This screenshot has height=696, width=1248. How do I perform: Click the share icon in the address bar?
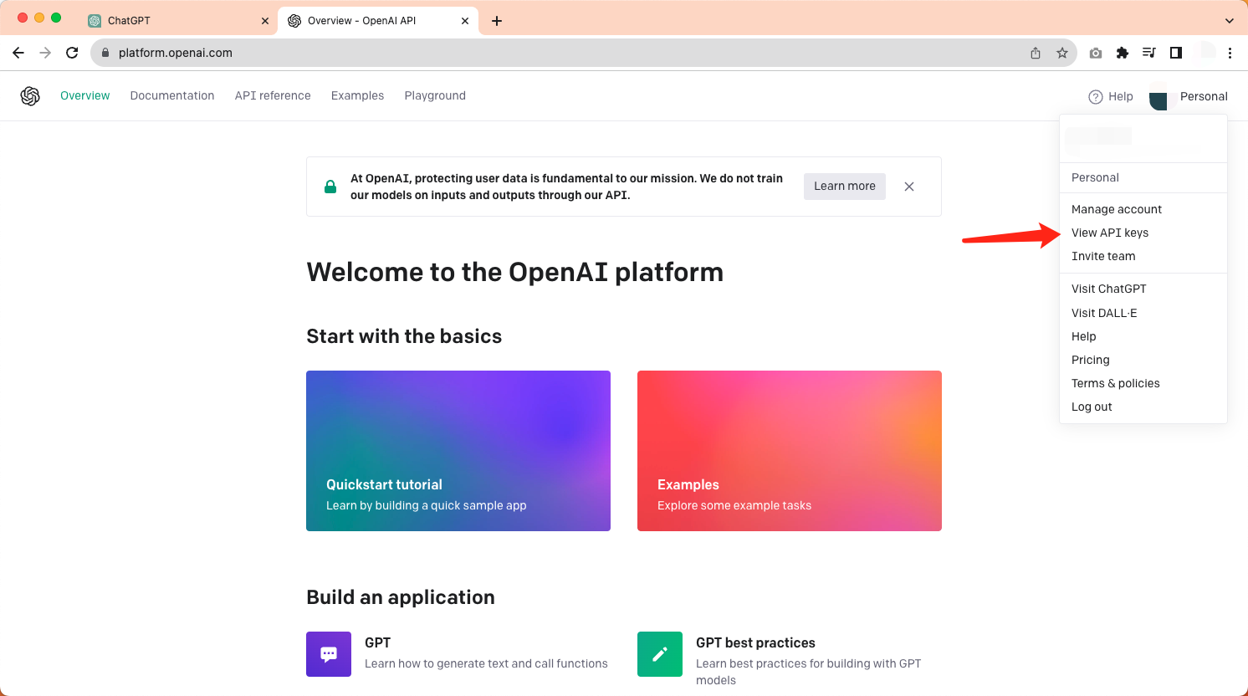click(x=1036, y=53)
